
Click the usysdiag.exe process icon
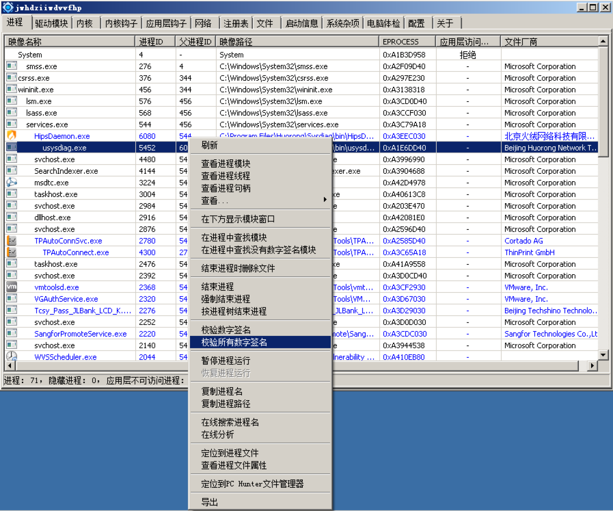(11, 147)
